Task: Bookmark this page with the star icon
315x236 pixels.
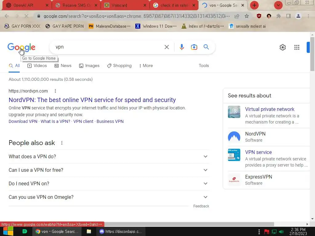Action: click(247, 16)
